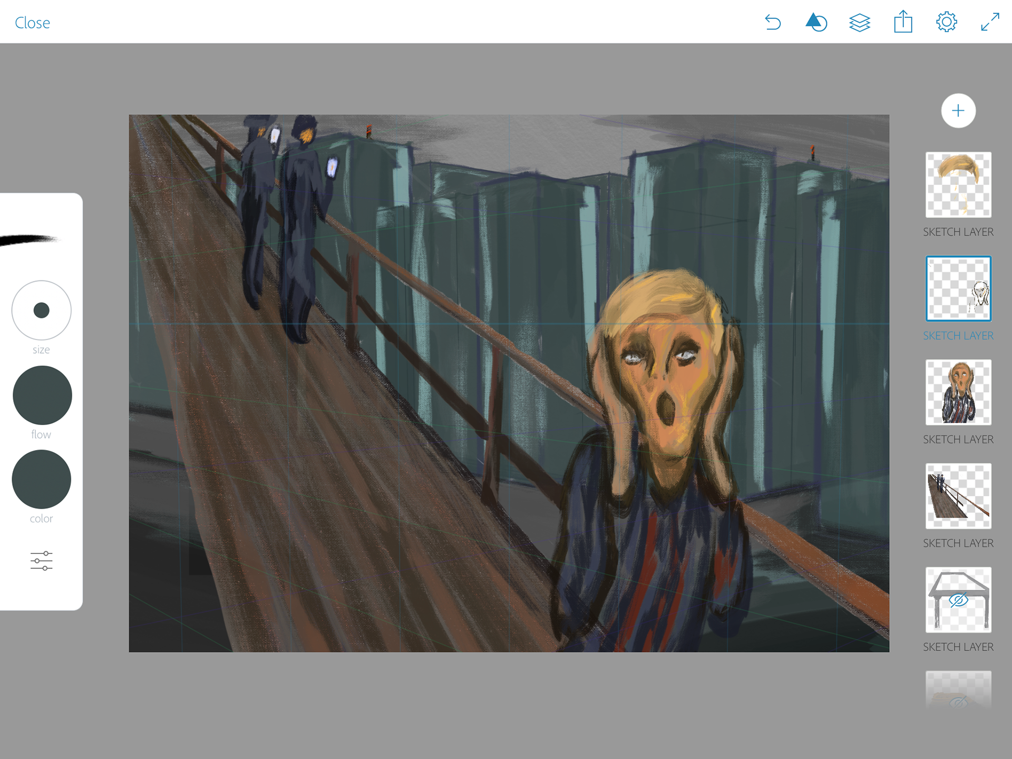Viewport: 1012px width, 759px height.
Task: Tap the undo arrow icon
Action: click(x=773, y=22)
